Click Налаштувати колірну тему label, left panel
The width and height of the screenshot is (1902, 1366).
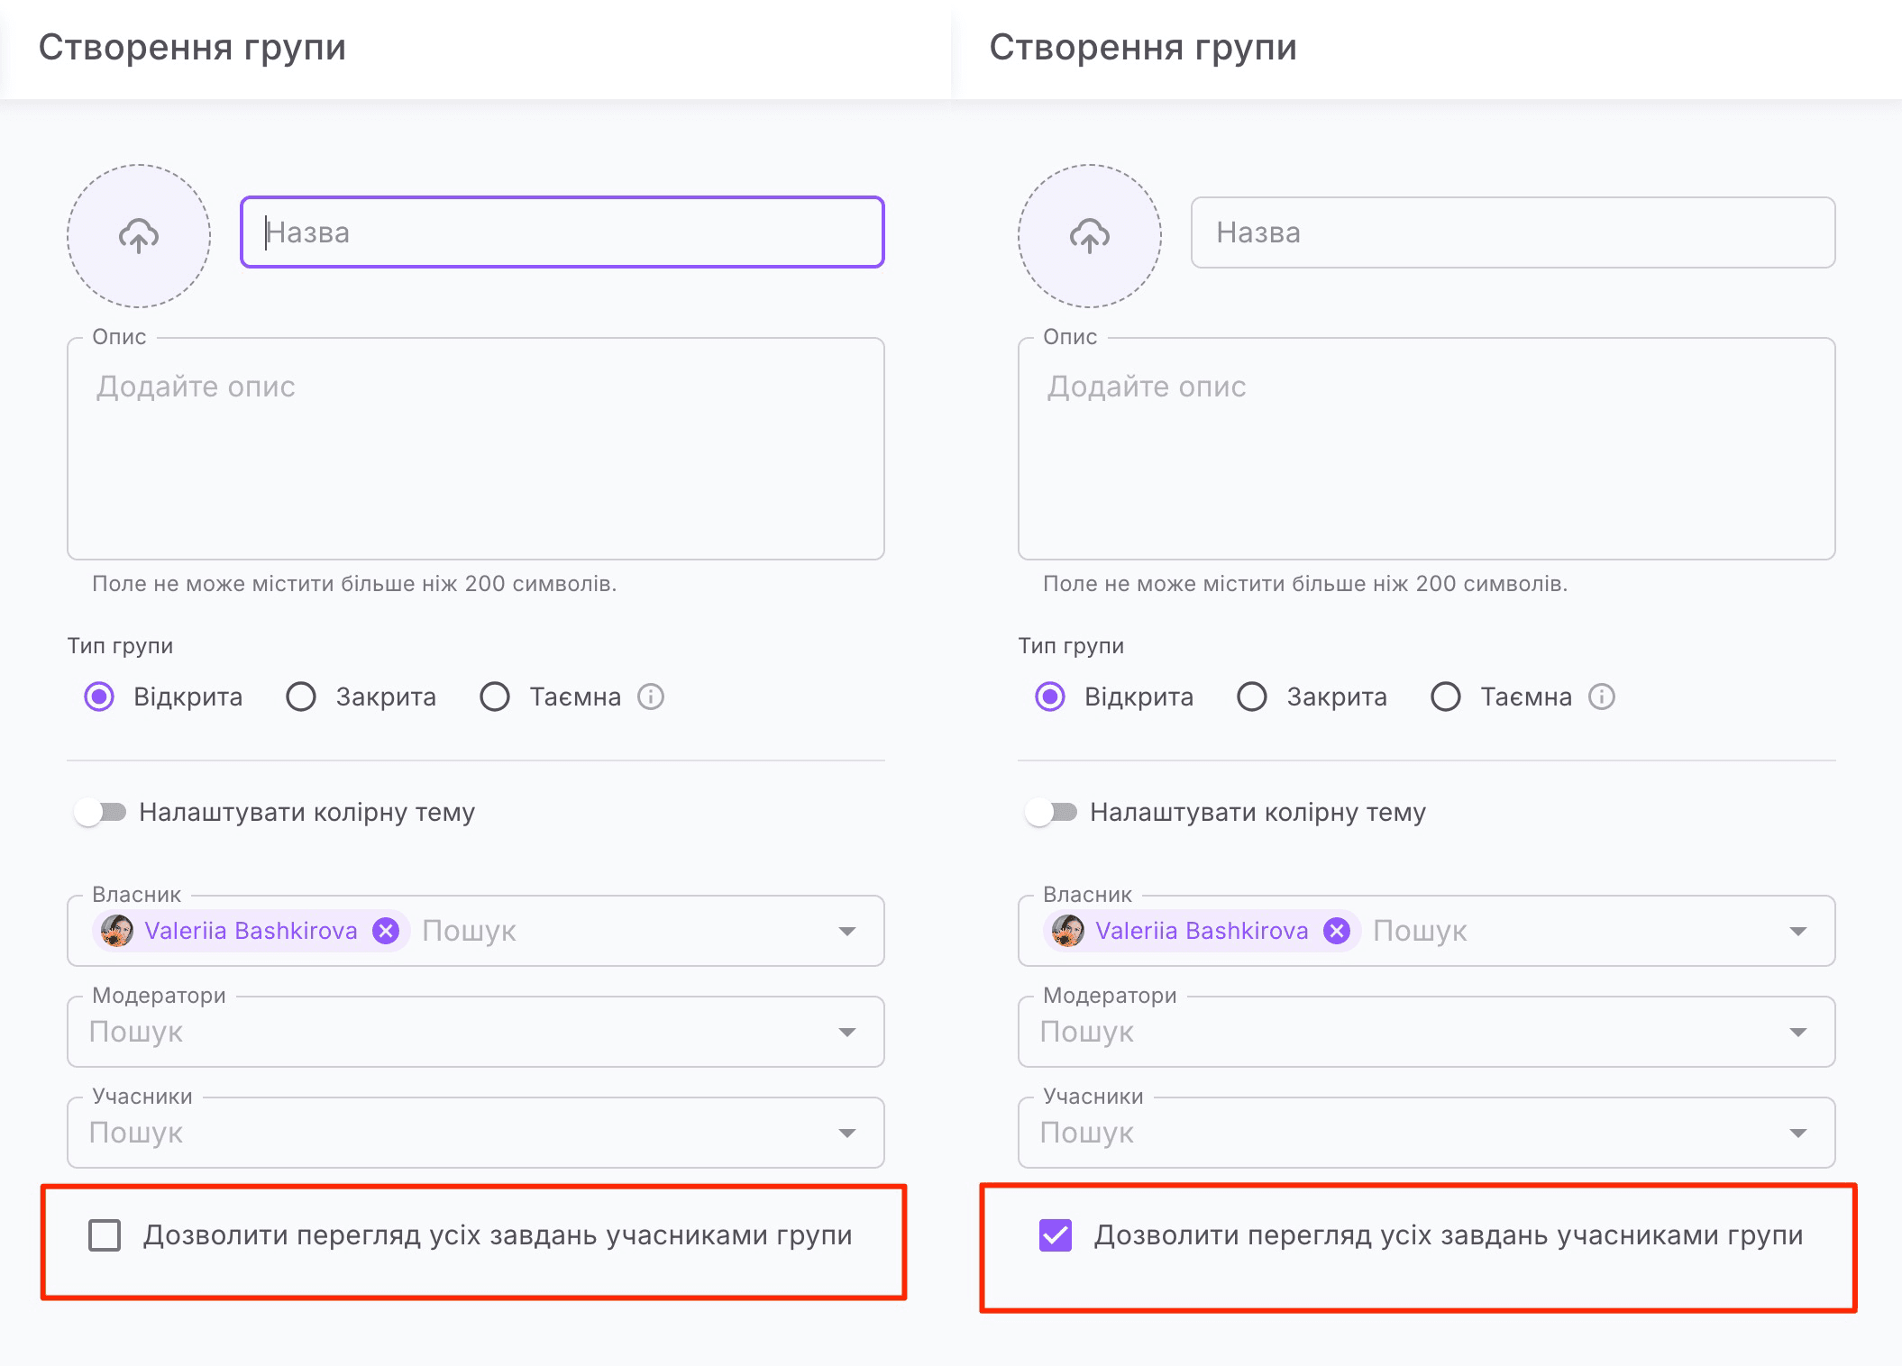click(307, 812)
